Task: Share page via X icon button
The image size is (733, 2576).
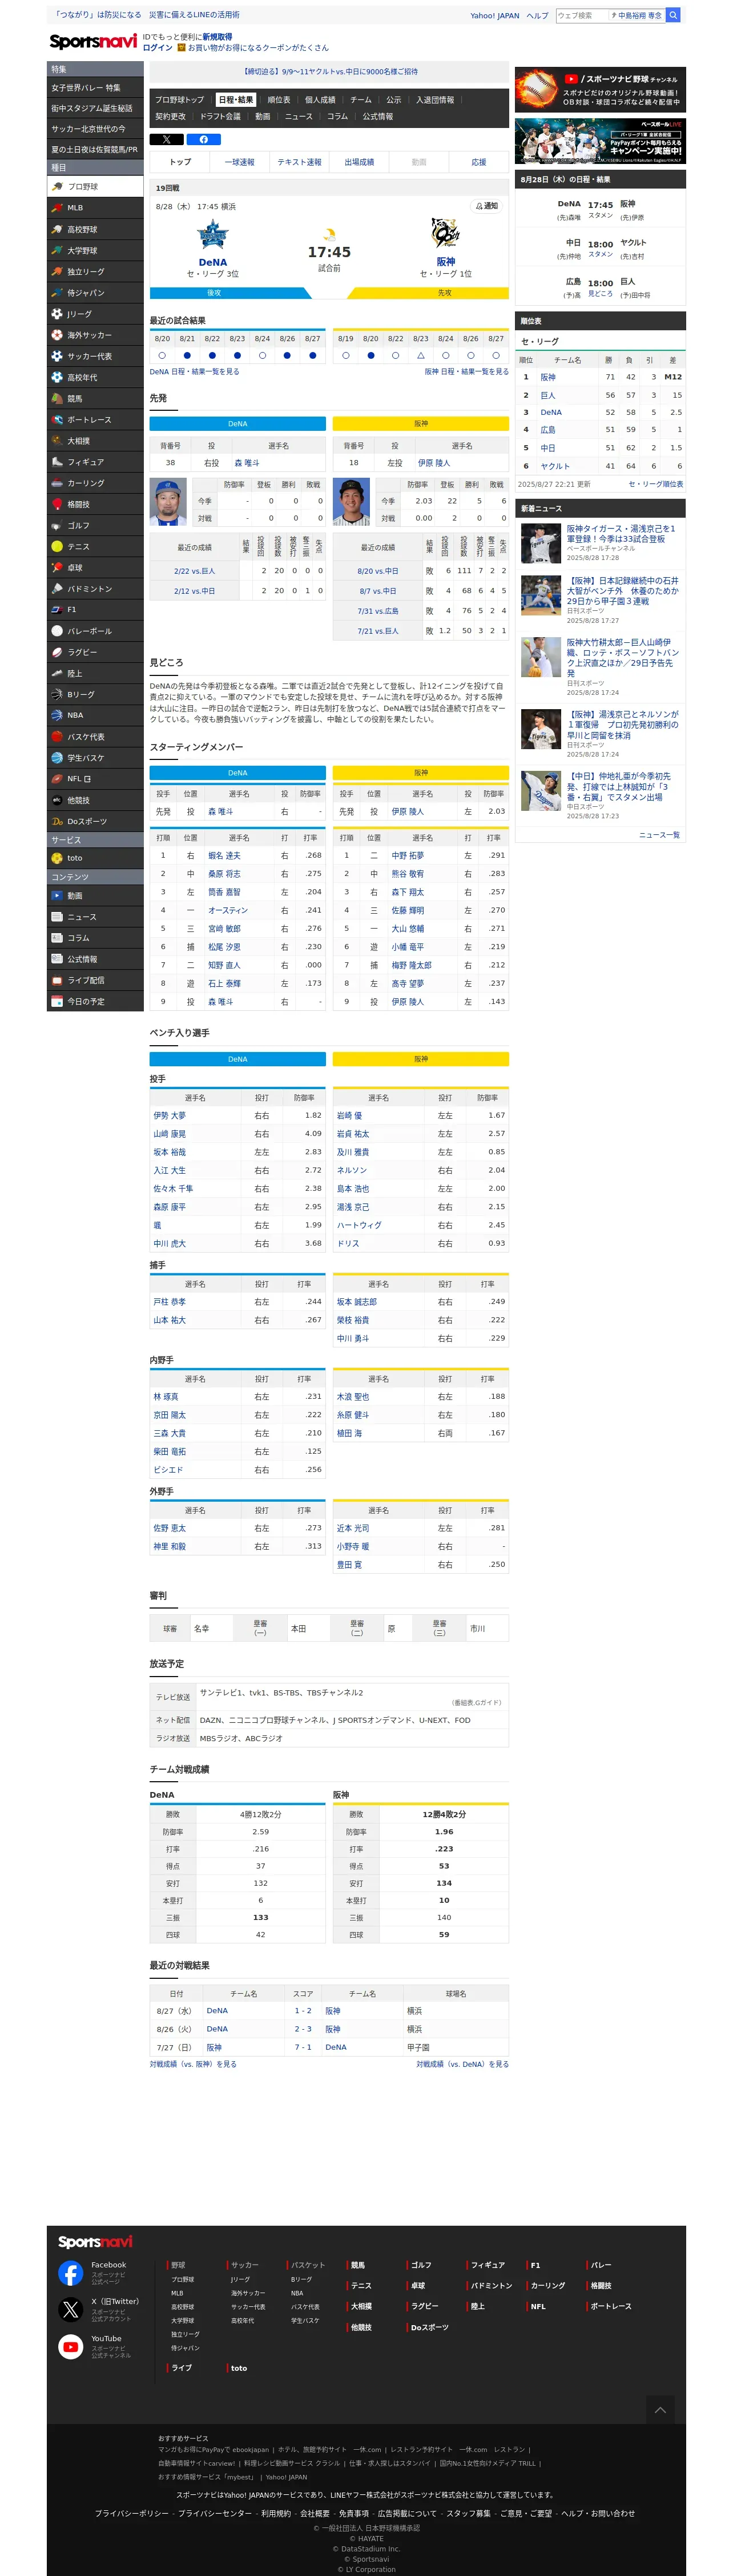Action: click(166, 139)
